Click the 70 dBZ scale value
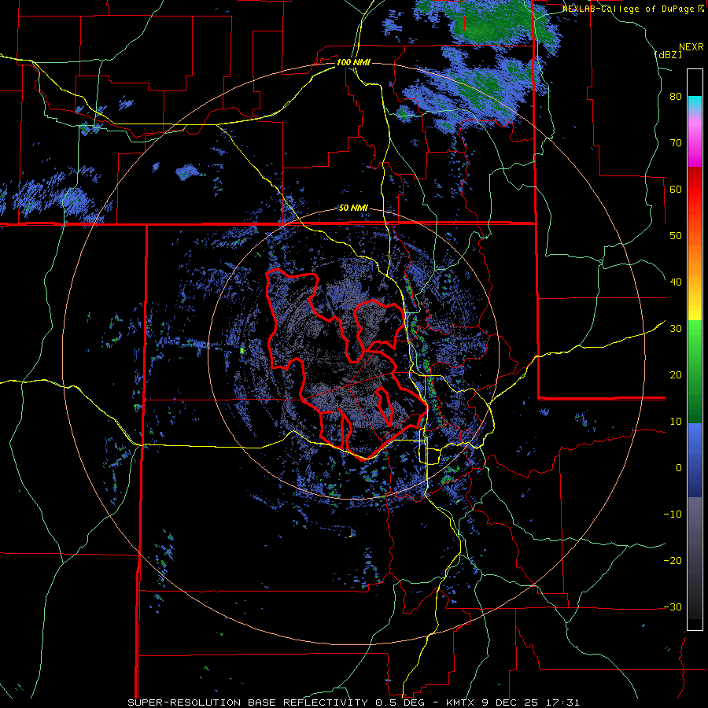Viewport: 708px width, 708px height. tap(676, 143)
